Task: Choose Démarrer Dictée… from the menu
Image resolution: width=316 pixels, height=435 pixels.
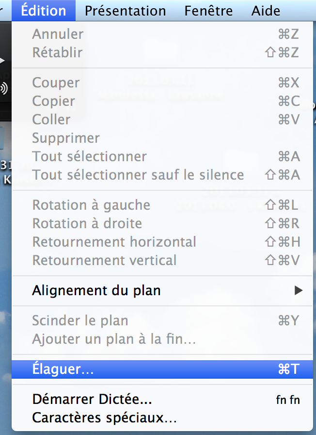Action: 92,400
